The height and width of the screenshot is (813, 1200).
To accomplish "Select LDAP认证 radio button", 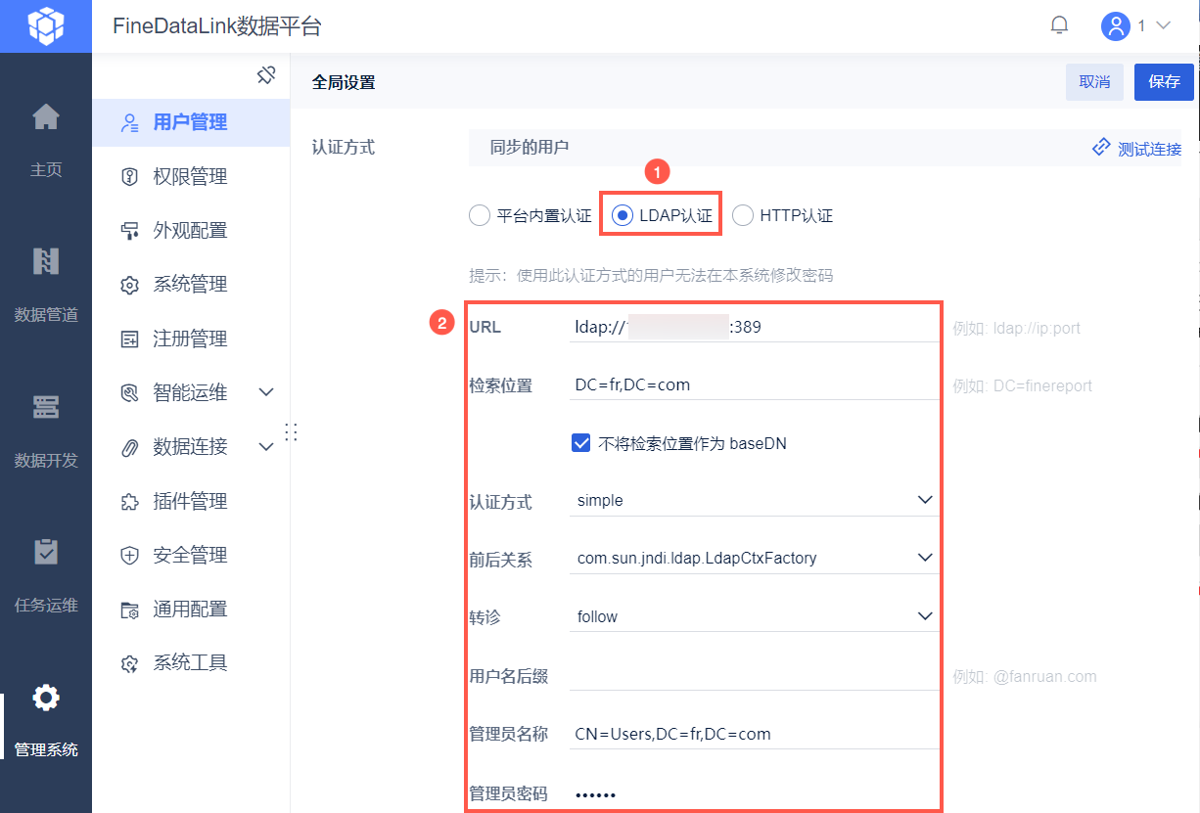I will coord(623,215).
